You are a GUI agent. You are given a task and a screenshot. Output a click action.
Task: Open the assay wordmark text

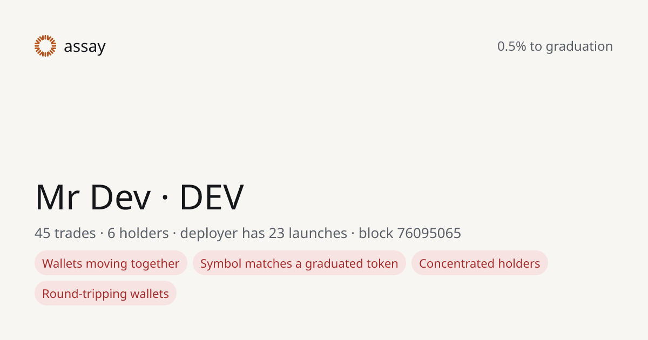pos(85,47)
